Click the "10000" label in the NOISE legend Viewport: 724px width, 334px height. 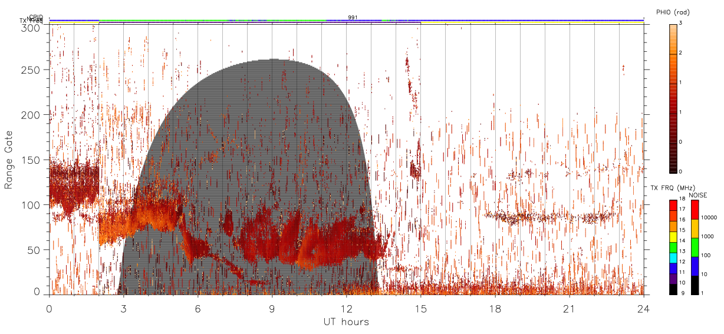click(709, 217)
